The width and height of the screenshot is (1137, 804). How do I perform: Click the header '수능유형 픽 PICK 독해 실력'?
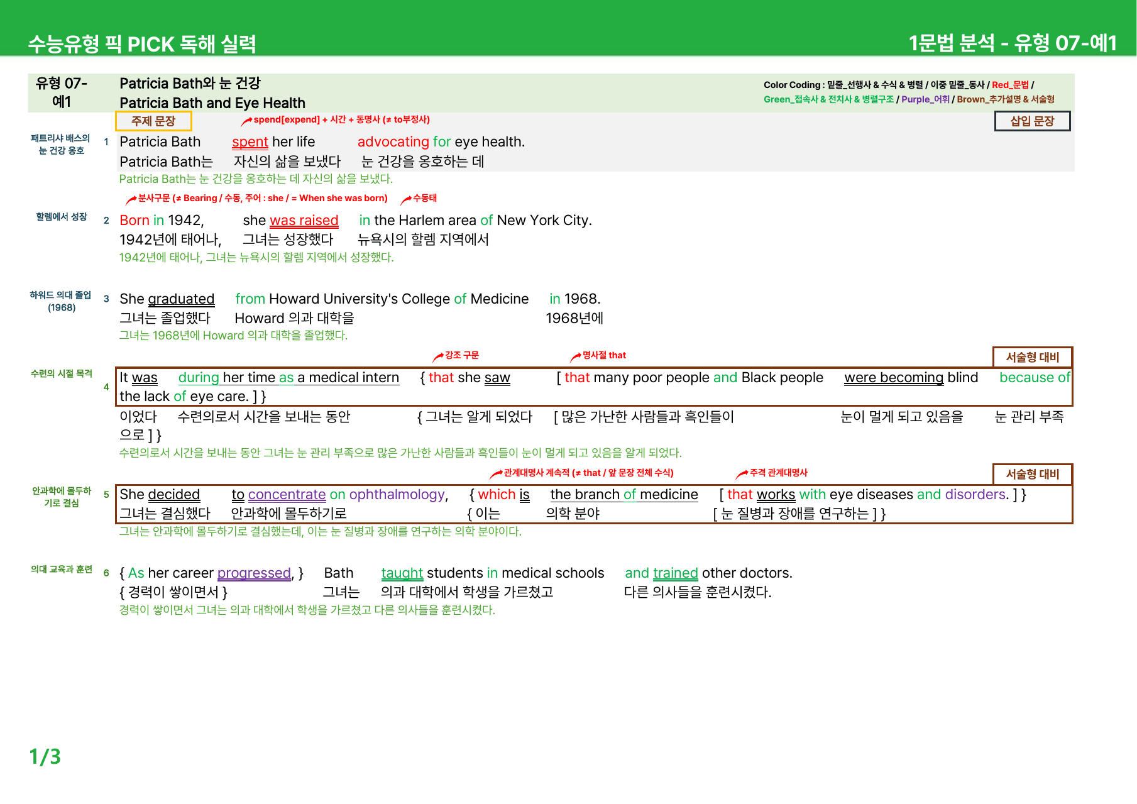click(142, 43)
